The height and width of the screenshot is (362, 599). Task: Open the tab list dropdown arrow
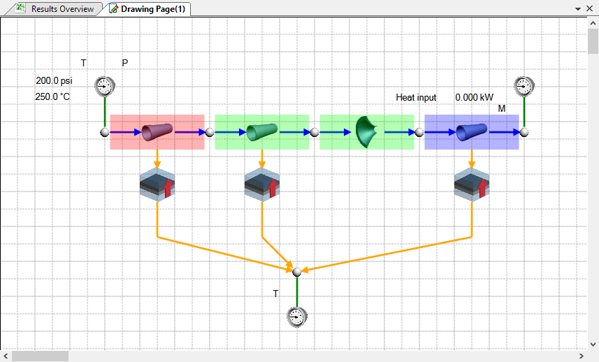pyautogui.click(x=578, y=9)
